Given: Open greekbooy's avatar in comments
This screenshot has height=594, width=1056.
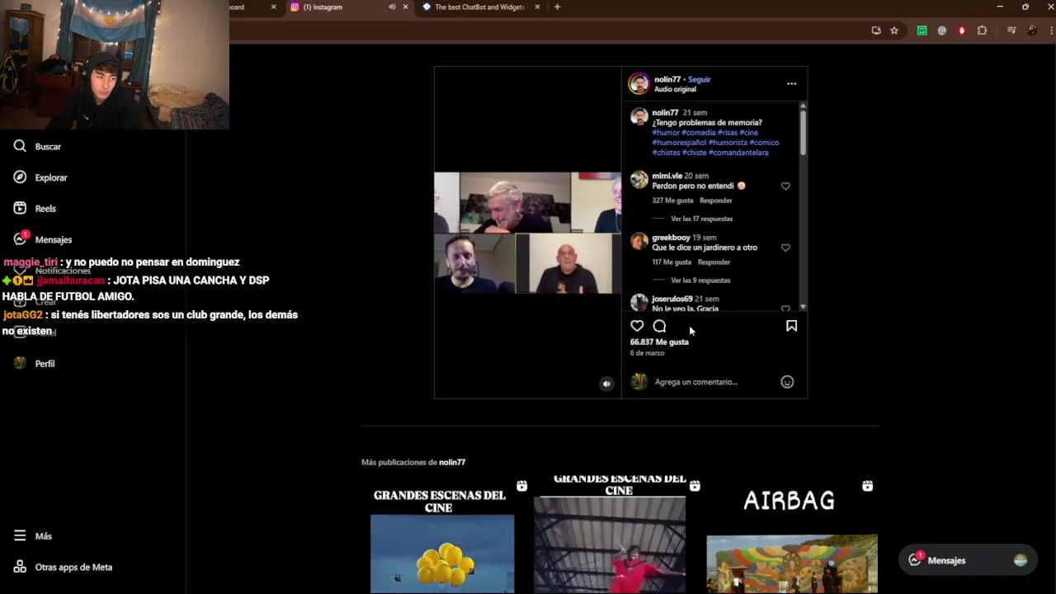Looking at the screenshot, I should pos(639,241).
